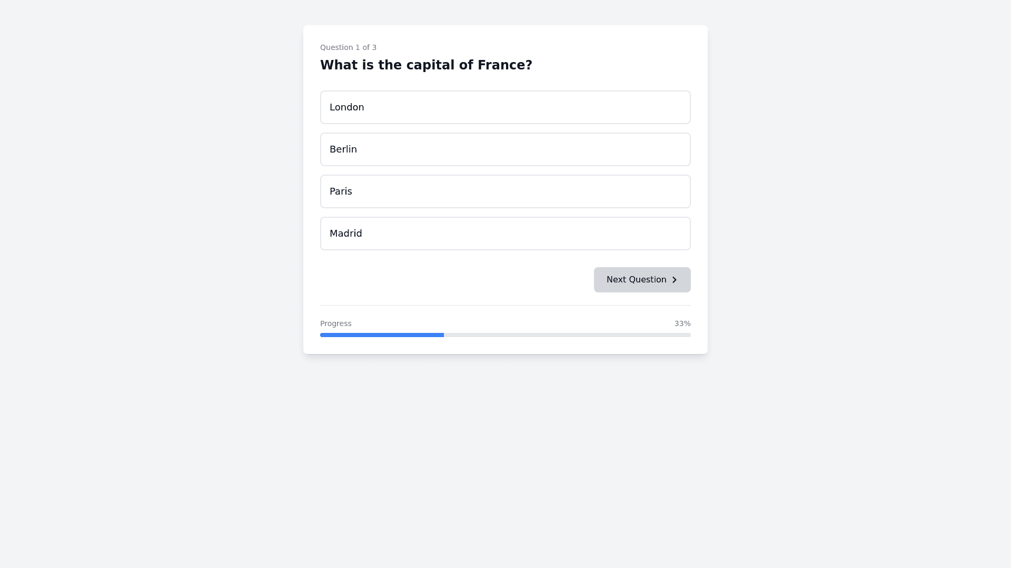Click the blue filled portion of progress bar
Image resolution: width=1011 pixels, height=568 pixels.
pos(382,335)
